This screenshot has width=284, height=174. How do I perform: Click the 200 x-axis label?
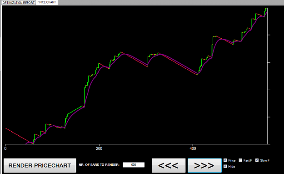coord(99,148)
